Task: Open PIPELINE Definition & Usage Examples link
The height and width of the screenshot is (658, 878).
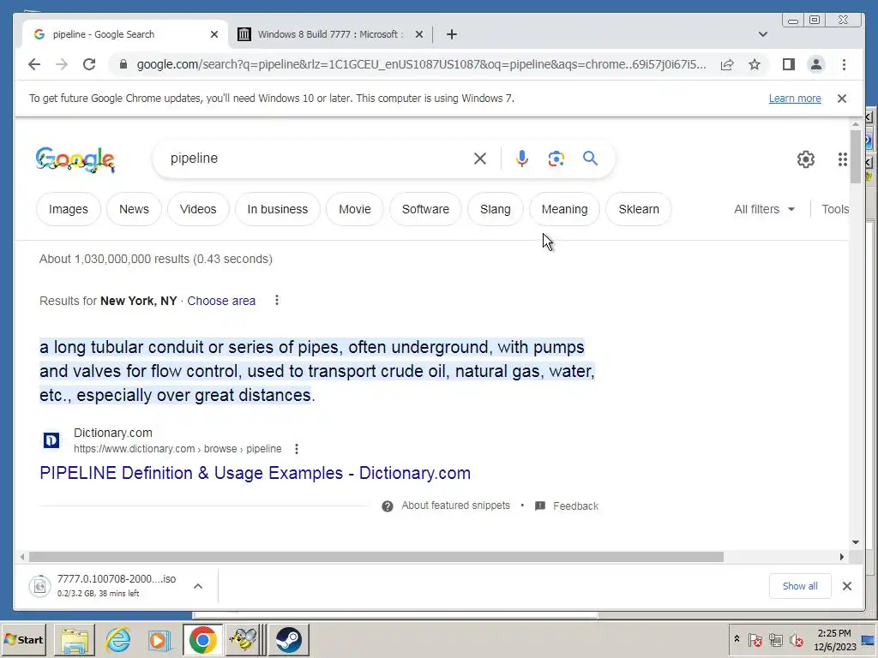Action: point(256,473)
